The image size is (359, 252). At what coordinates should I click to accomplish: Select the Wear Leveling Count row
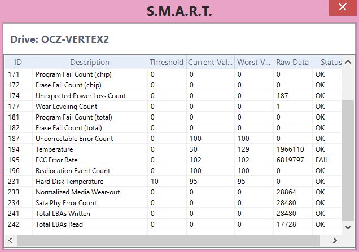(x=173, y=107)
